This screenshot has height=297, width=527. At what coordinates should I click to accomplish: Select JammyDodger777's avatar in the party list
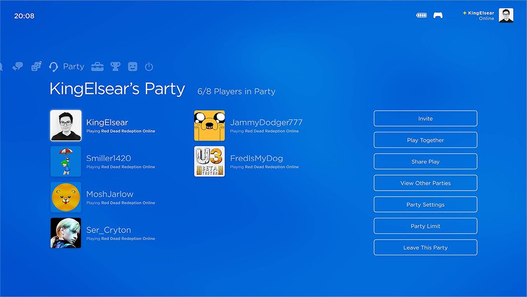(x=209, y=125)
